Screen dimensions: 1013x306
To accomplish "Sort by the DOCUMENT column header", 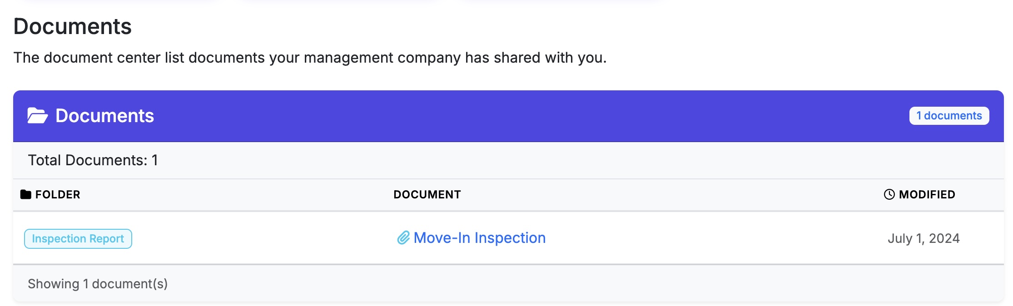I will click(x=427, y=194).
